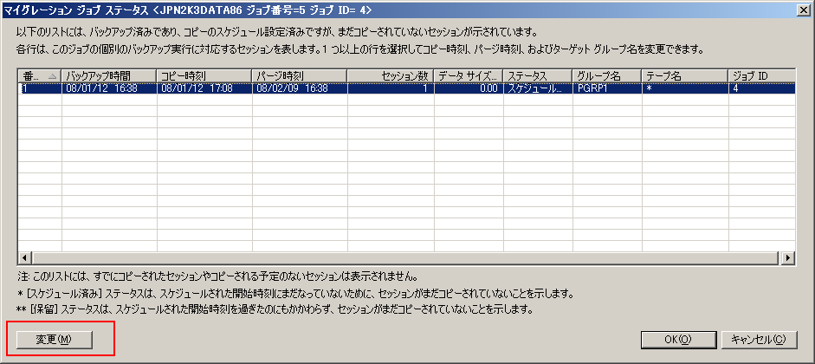Sort by the ジョブ ID column header

click(x=760, y=75)
